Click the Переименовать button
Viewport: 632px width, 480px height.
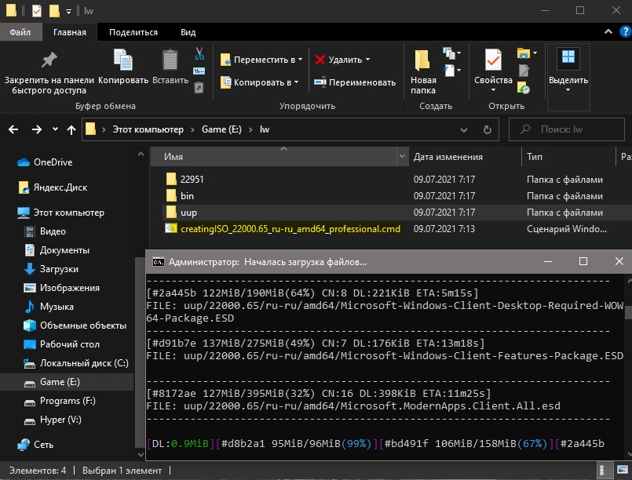355,82
